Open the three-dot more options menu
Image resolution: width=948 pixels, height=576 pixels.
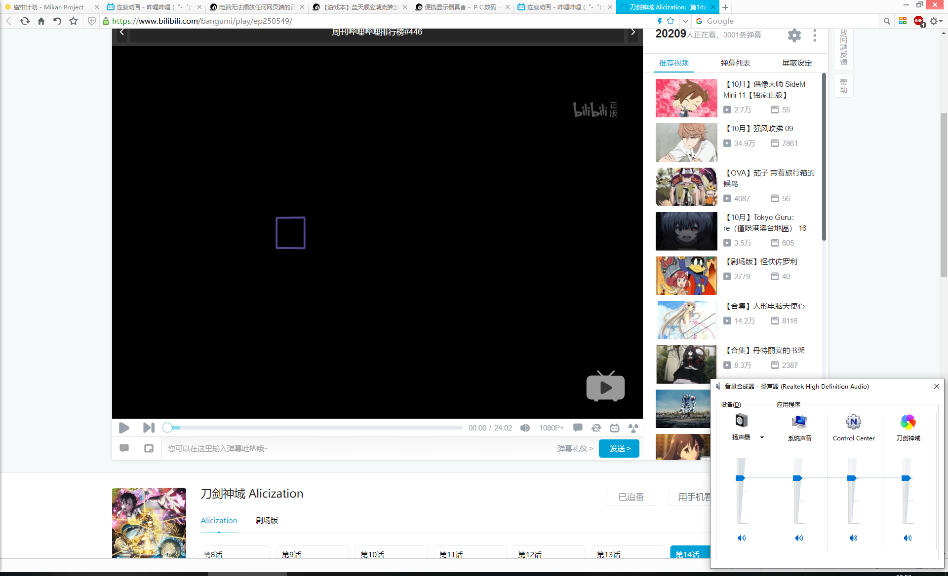click(x=815, y=35)
